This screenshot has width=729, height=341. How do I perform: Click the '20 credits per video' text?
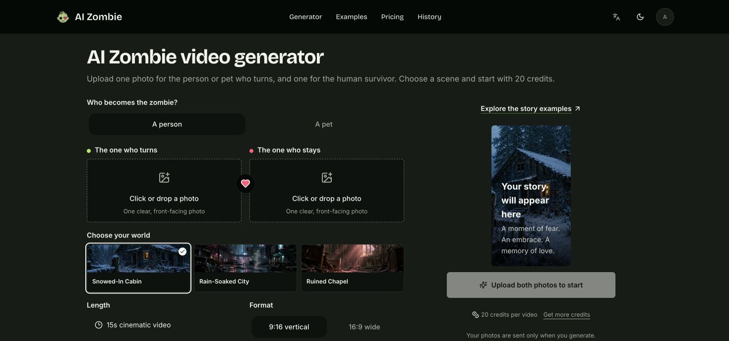(x=509, y=315)
